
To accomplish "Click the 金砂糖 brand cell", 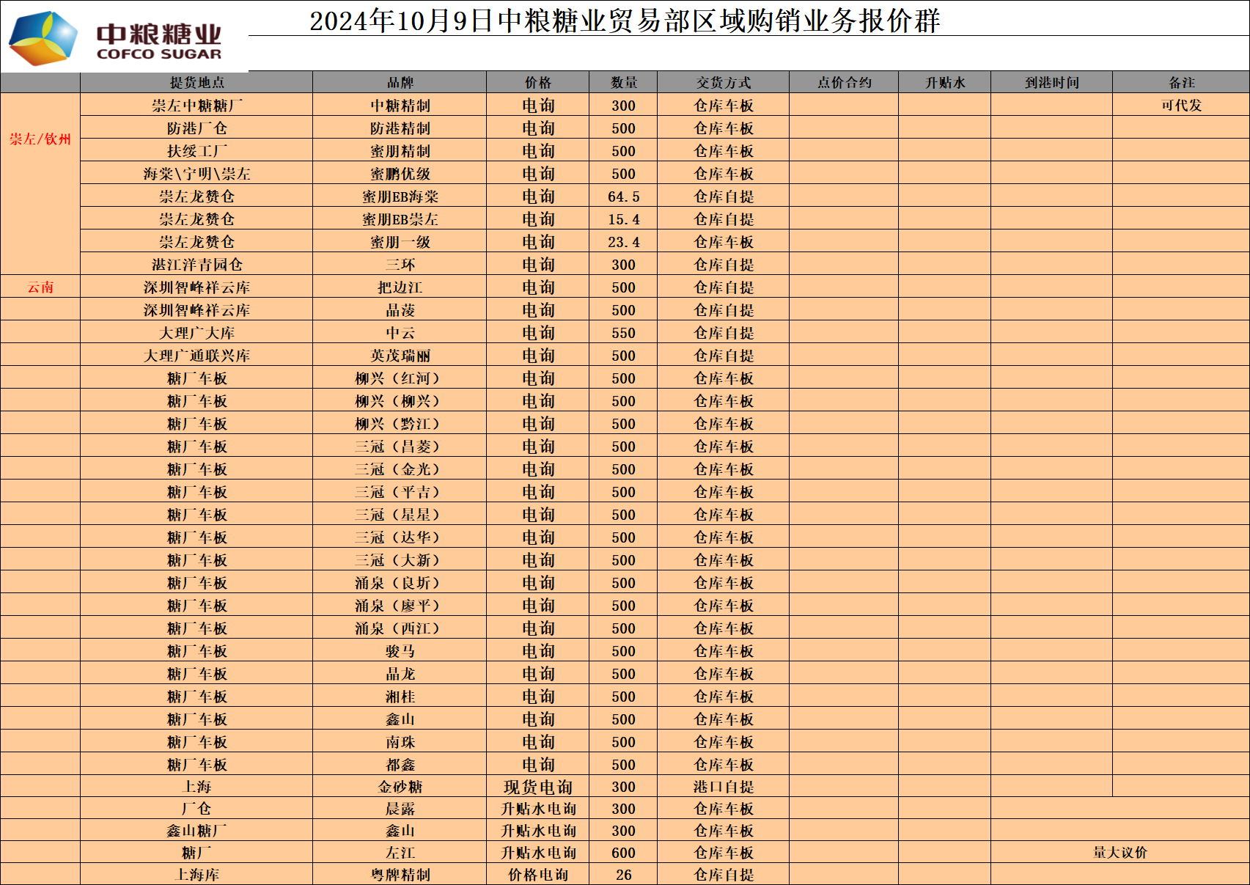I will (x=400, y=787).
